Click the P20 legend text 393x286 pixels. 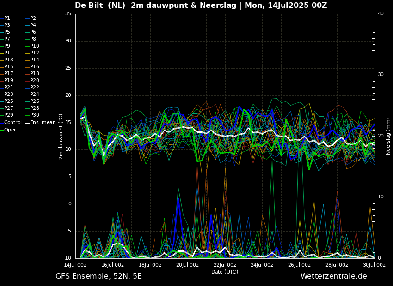point(32,81)
